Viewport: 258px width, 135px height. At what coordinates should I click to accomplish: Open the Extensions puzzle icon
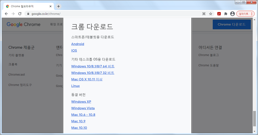click(226, 14)
